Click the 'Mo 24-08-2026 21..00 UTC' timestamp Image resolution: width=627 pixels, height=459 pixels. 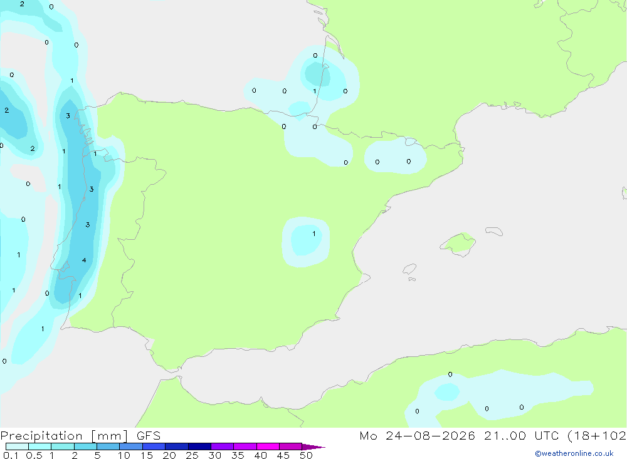pos(459,435)
